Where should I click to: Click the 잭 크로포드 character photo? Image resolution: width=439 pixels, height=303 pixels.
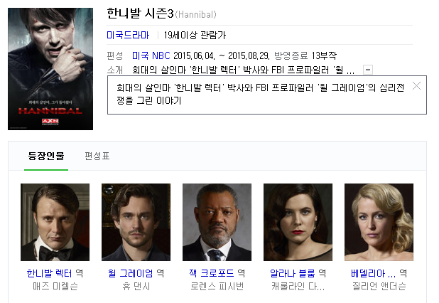click(x=217, y=223)
